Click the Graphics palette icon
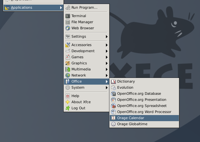 pos(68,63)
